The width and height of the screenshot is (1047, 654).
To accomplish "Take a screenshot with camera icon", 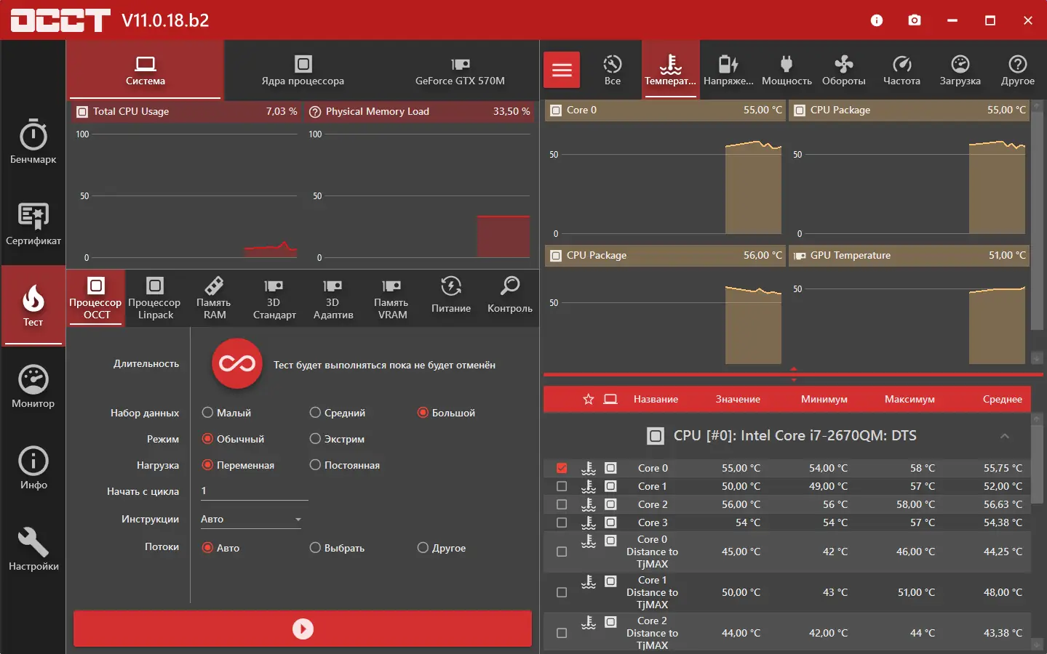I will pyautogui.click(x=915, y=20).
